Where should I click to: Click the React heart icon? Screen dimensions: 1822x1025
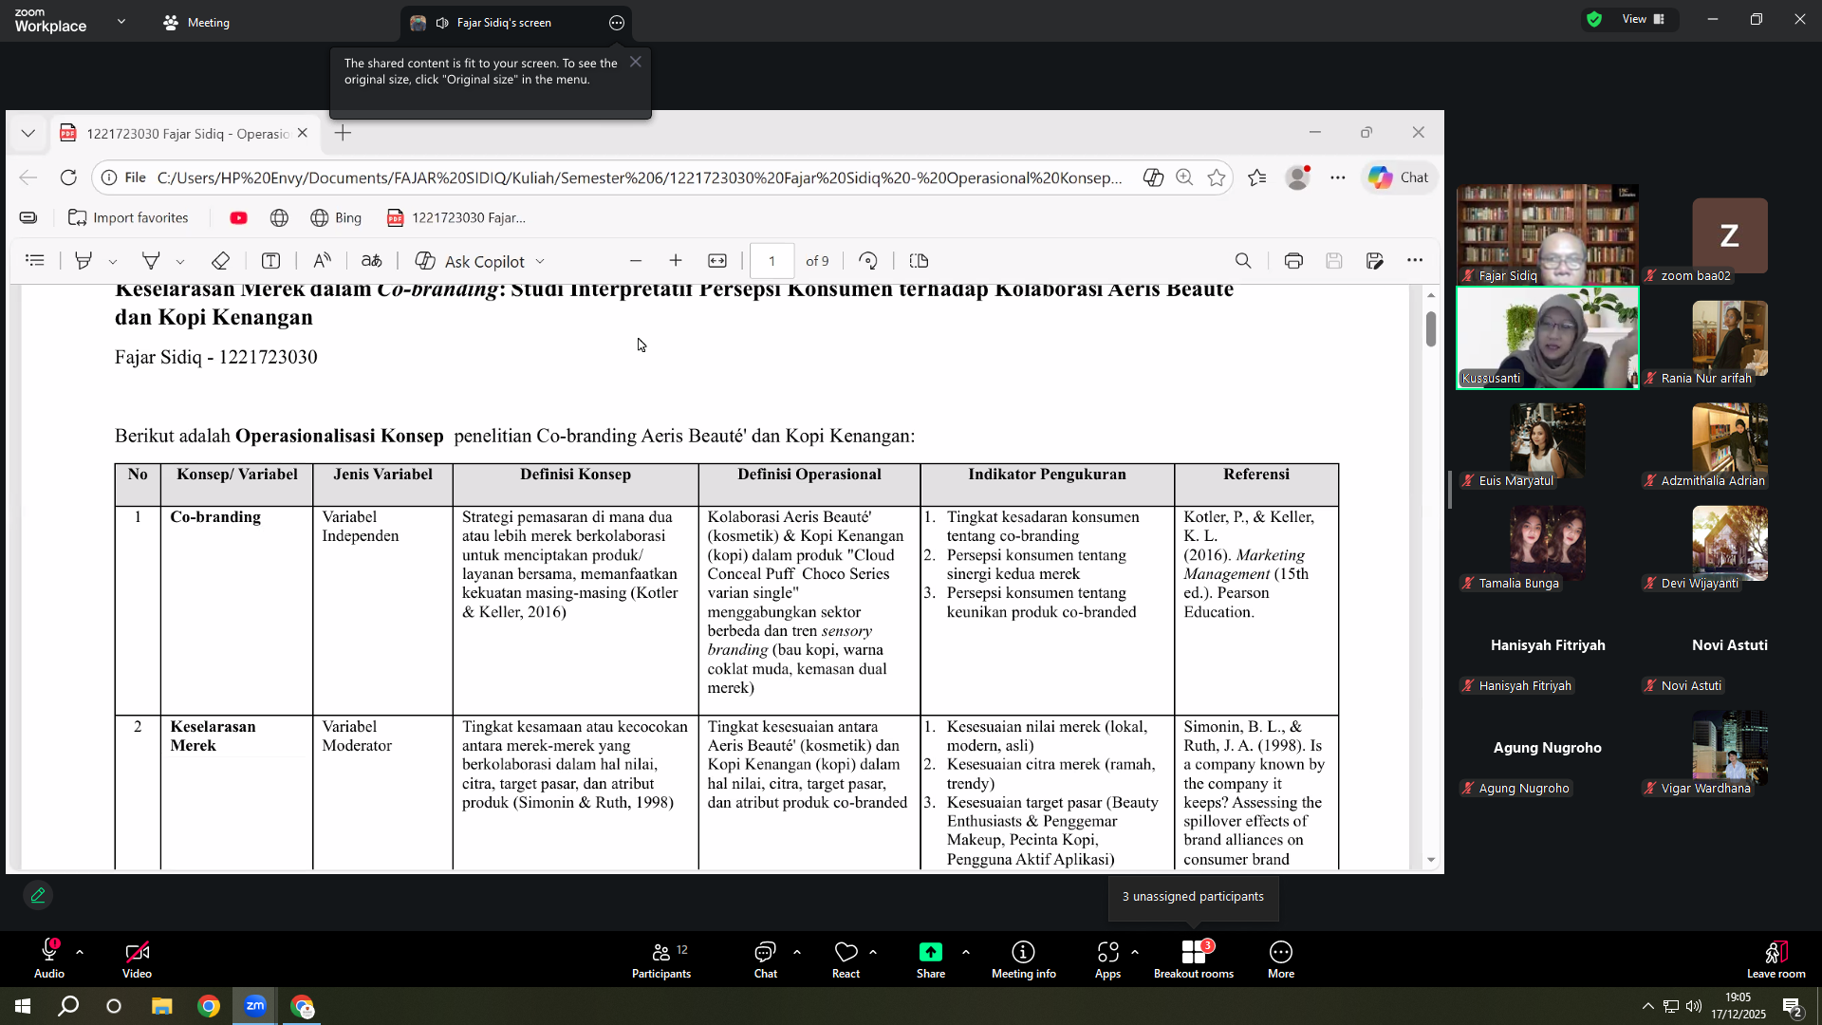tap(846, 952)
